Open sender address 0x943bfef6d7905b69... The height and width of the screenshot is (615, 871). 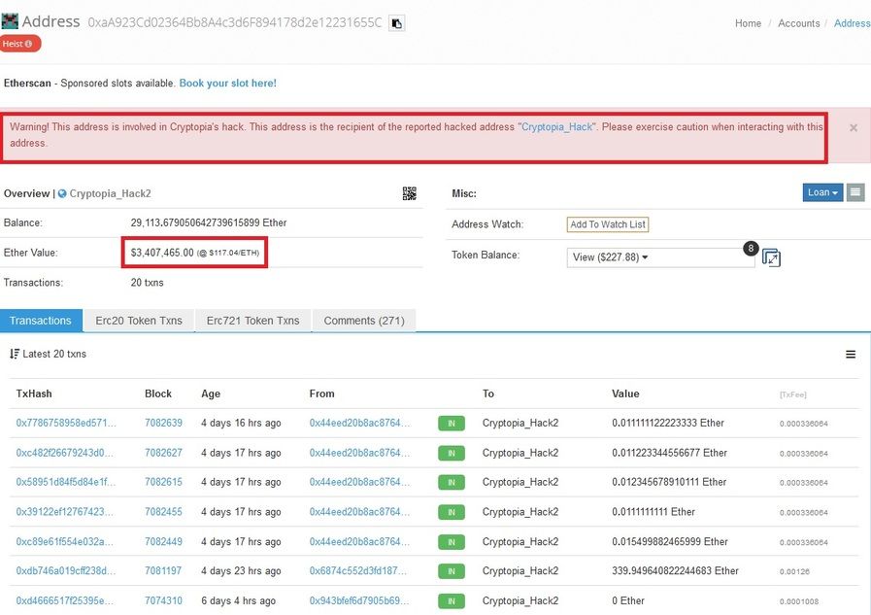pyautogui.click(x=359, y=601)
